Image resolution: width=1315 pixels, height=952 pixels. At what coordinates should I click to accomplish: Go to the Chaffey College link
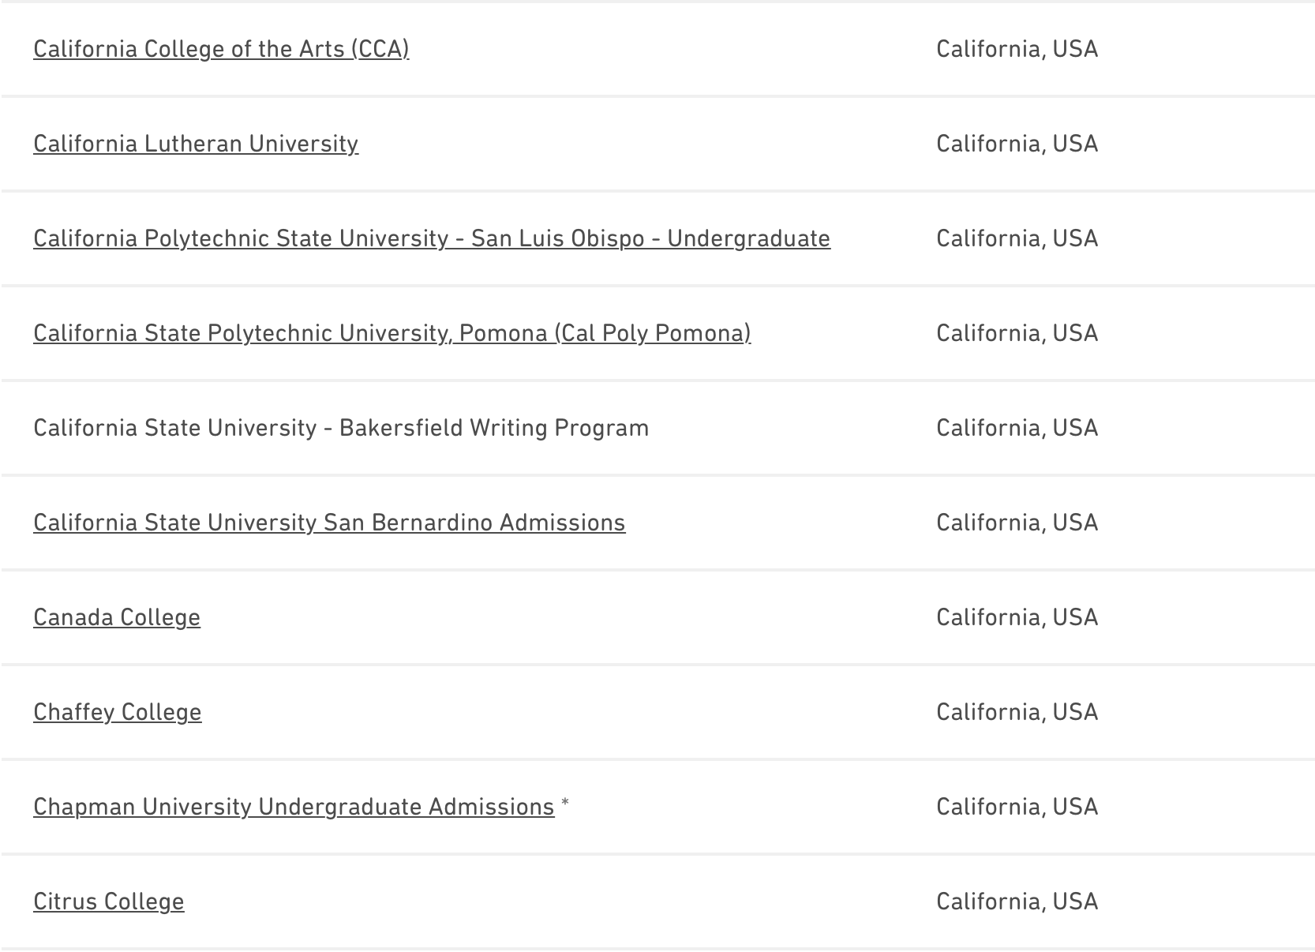tap(118, 712)
